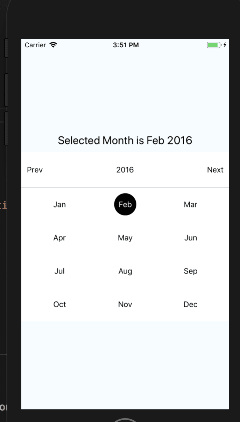The image size is (240, 422).
Task: Select the month Oct
Action: 59,304
